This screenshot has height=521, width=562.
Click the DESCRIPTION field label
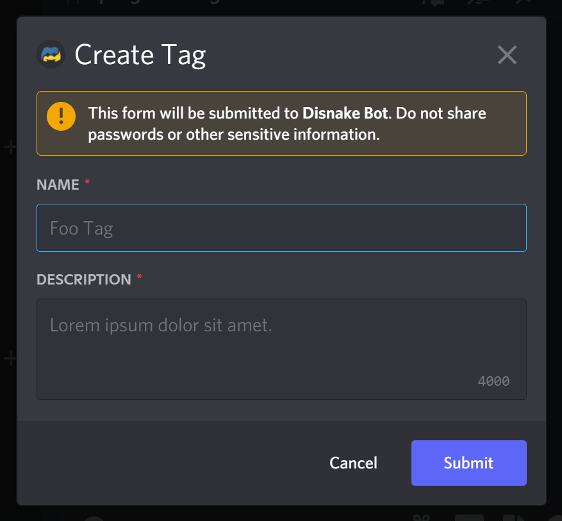[x=84, y=279]
